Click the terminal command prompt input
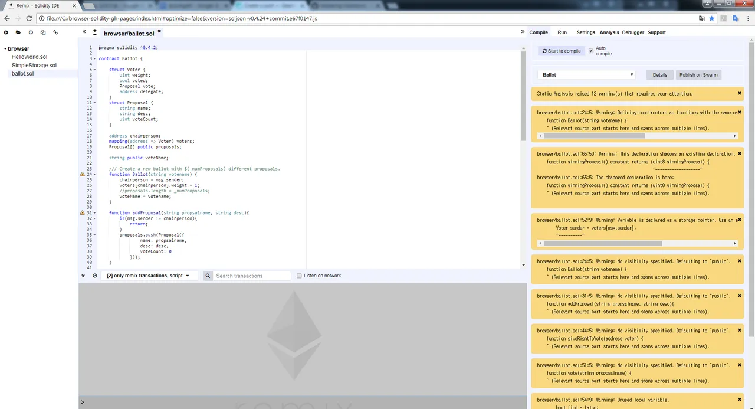Image resolution: width=755 pixels, height=409 pixels. click(306, 402)
